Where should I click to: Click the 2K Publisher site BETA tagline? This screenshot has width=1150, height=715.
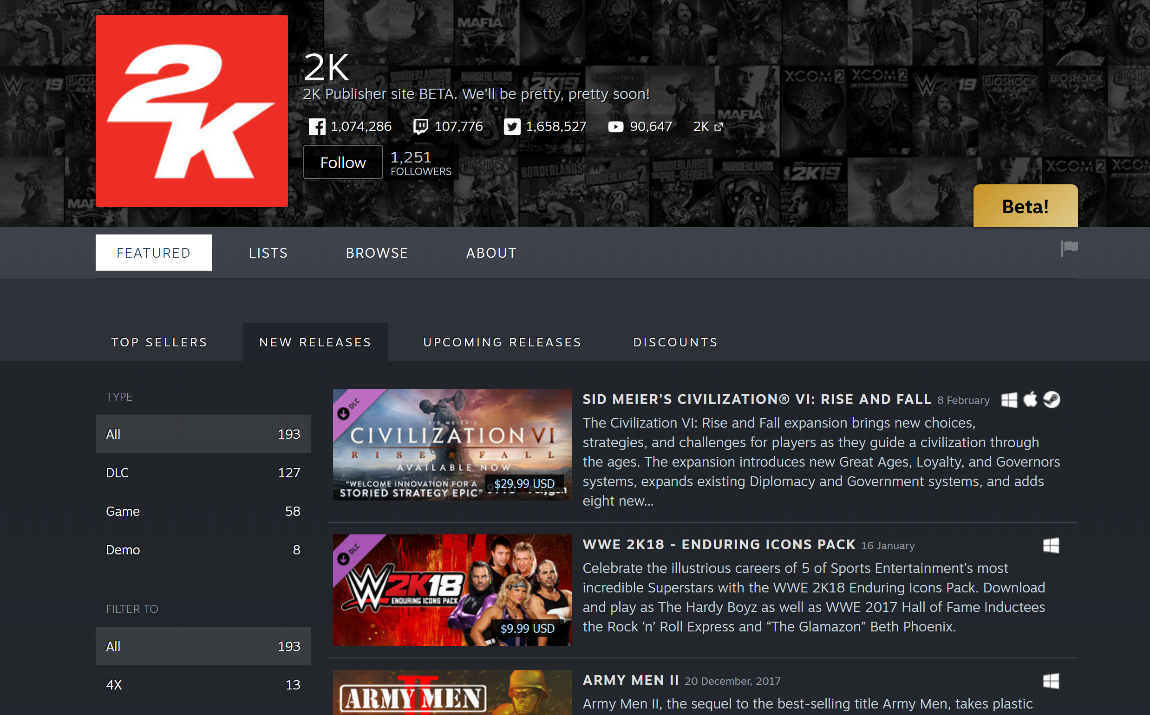tap(477, 94)
